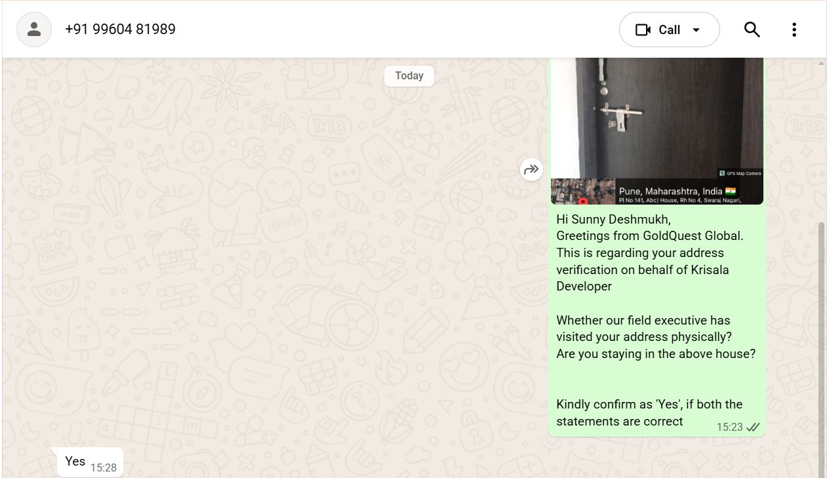827x478 pixels.
Task: Open the contact profile avatar
Action: pos(34,30)
